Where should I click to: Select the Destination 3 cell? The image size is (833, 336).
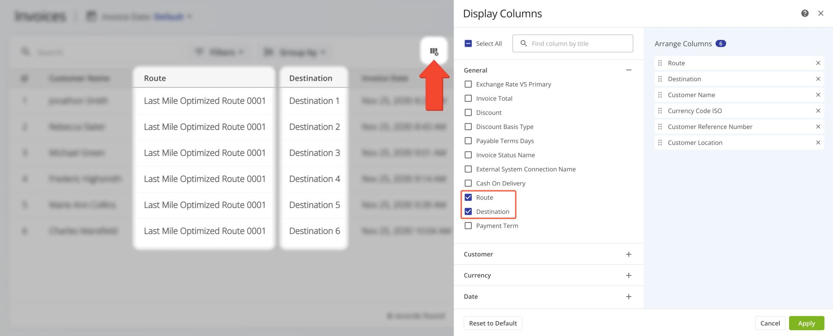point(314,153)
